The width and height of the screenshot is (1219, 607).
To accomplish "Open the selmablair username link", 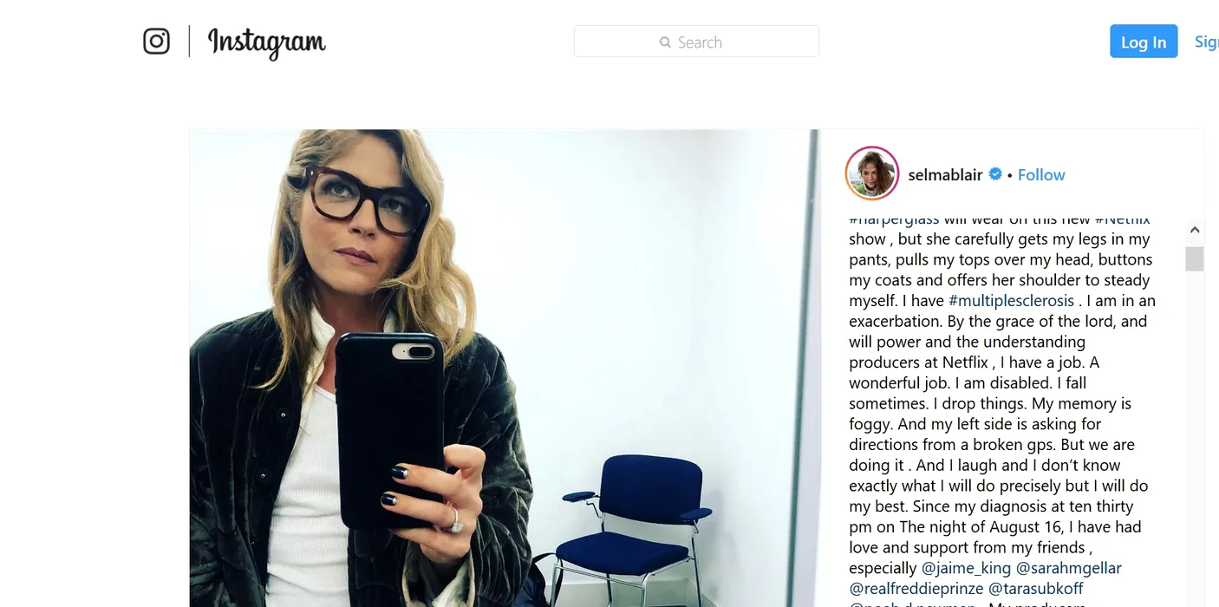I will click(x=945, y=174).
